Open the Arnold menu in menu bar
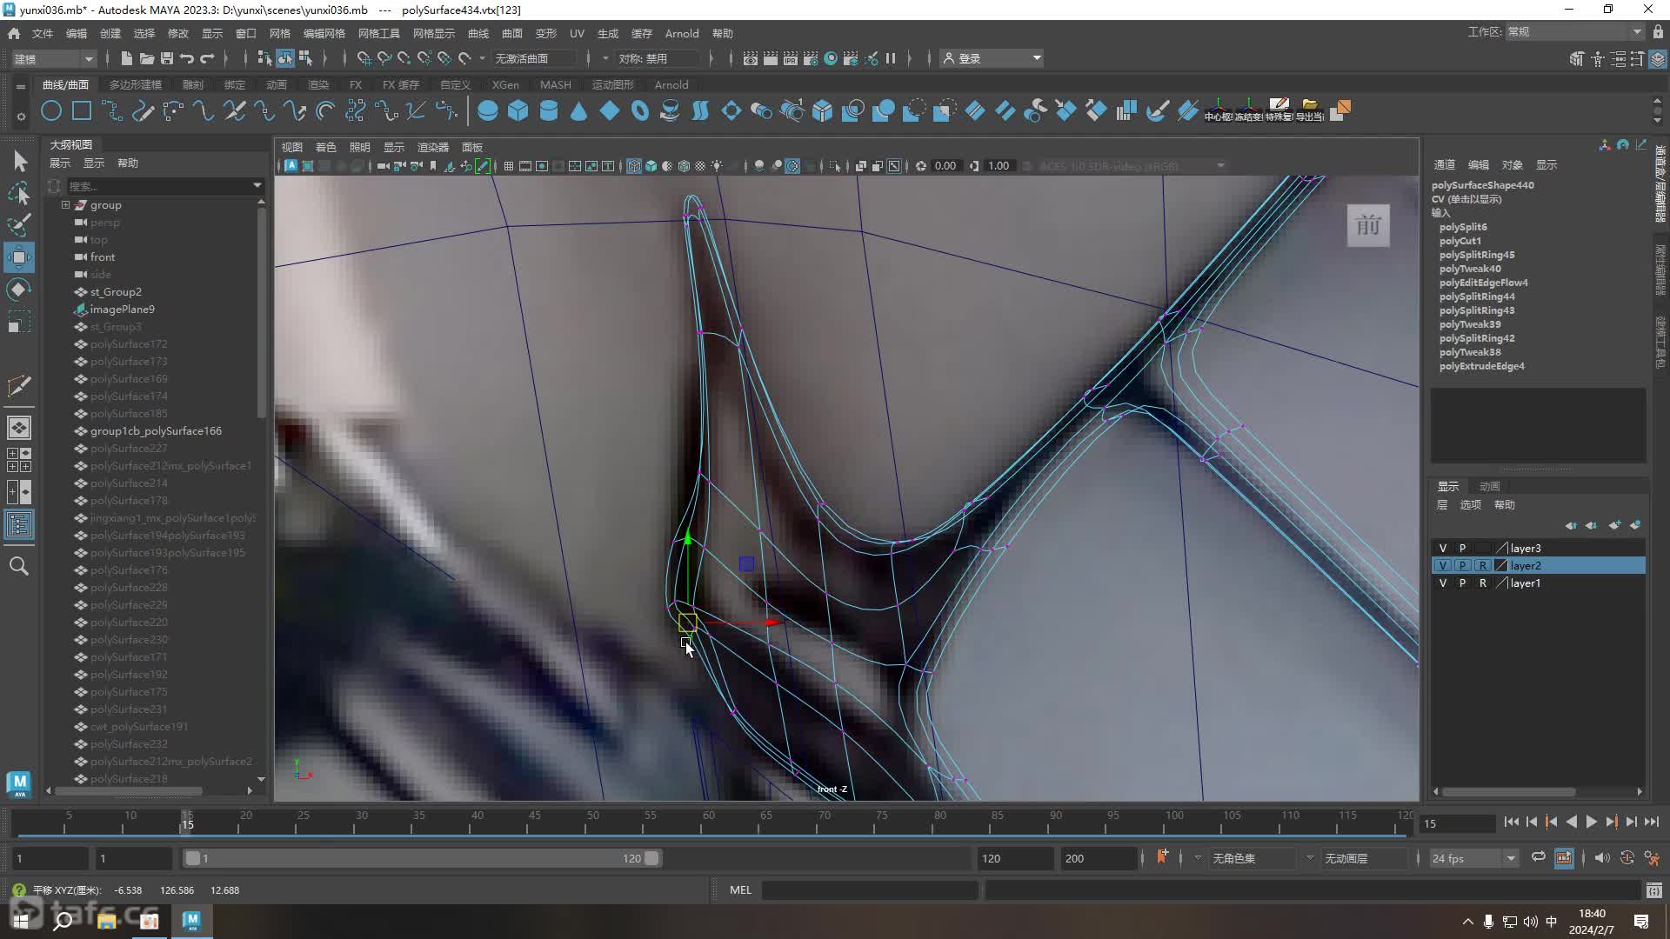Image resolution: width=1670 pixels, height=939 pixels. click(681, 33)
